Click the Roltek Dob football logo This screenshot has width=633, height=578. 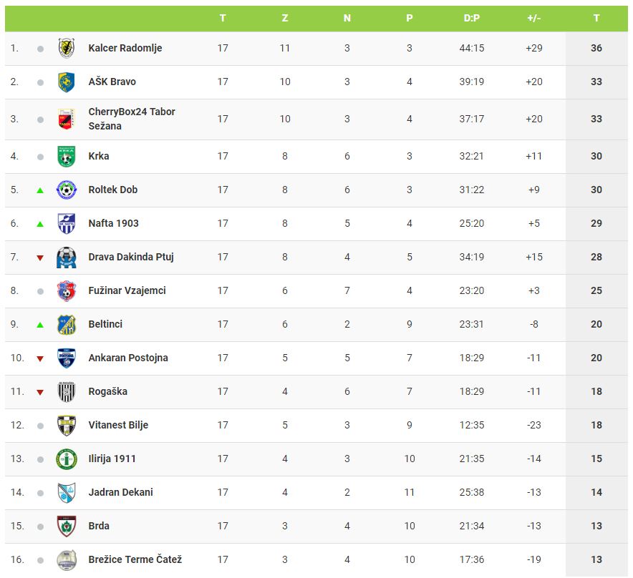tap(67, 190)
